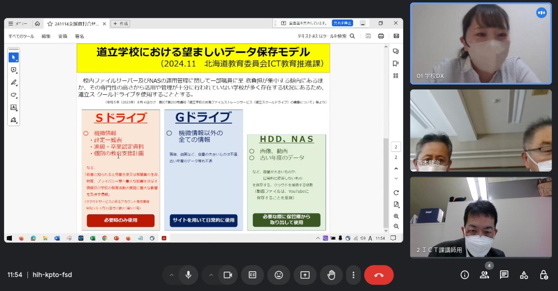Enable closed captions in the call
Screen dimensions: 558x291
pos(253,275)
